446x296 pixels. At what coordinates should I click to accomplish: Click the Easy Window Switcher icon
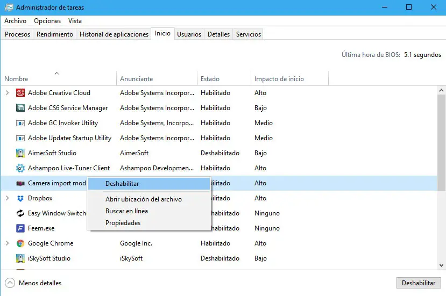(x=20, y=213)
